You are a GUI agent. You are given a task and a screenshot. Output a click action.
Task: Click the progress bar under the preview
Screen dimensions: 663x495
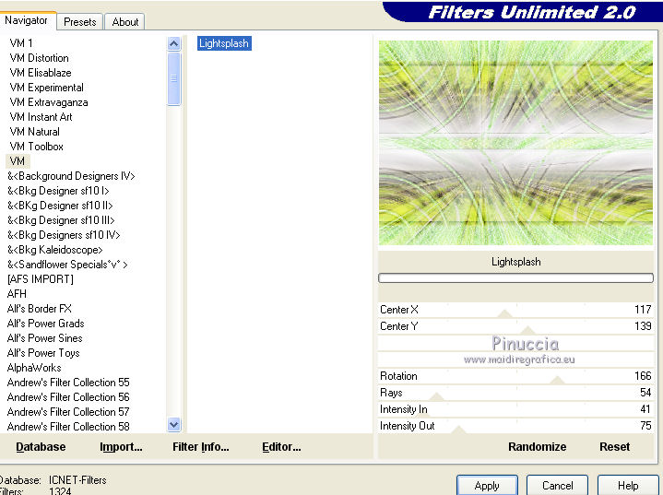(515, 277)
